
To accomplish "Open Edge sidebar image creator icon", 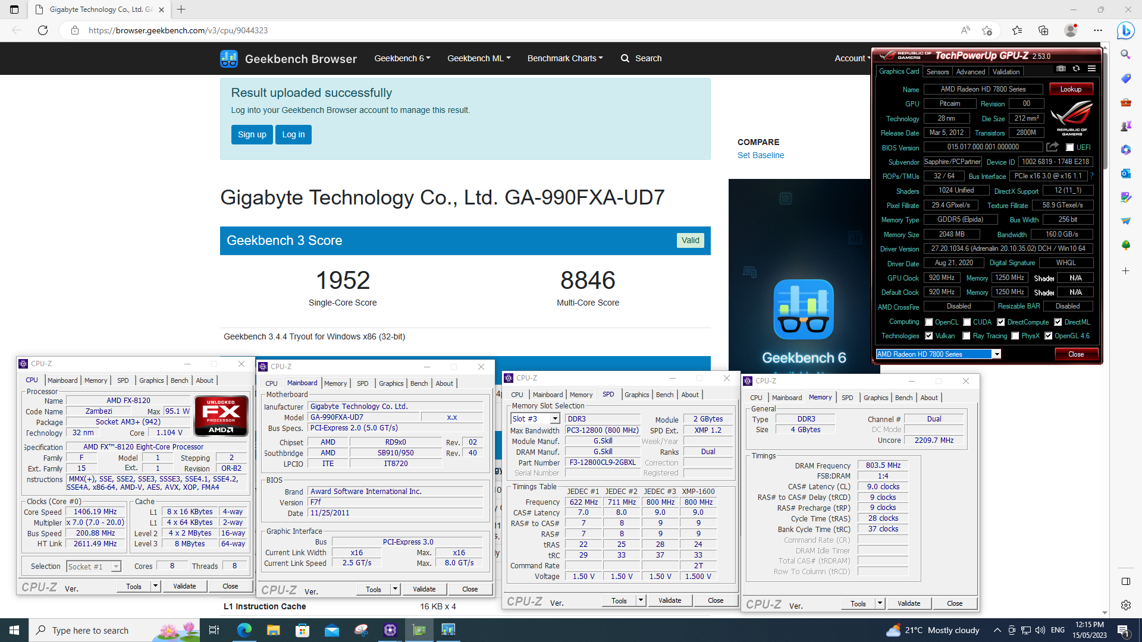I will pyautogui.click(x=1125, y=197).
